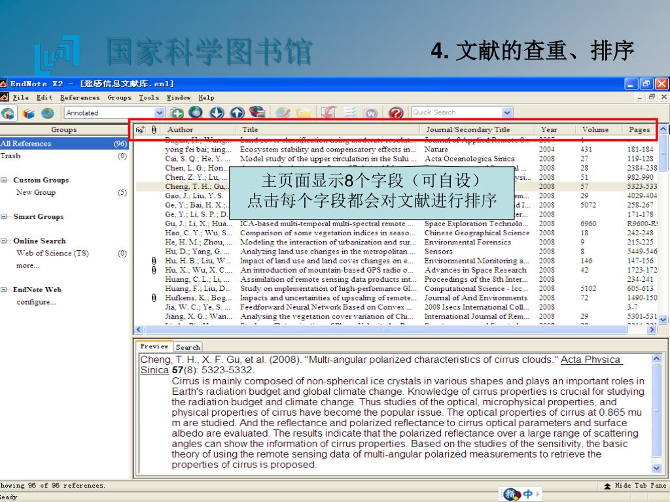Click the input method language icon in the taskbar

(x=528, y=494)
